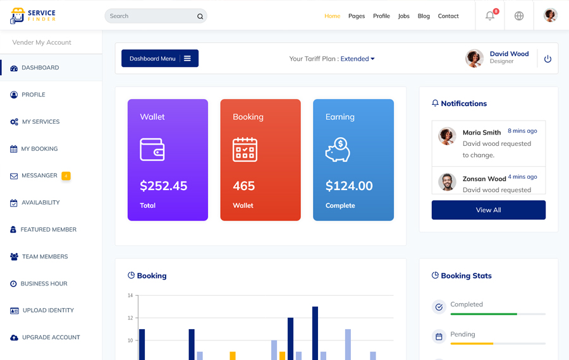Click into the Search input field
The height and width of the screenshot is (360, 569).
tap(150, 16)
